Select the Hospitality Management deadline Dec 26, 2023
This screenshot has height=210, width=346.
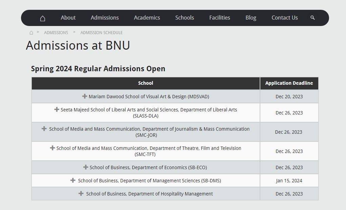[x=289, y=194]
